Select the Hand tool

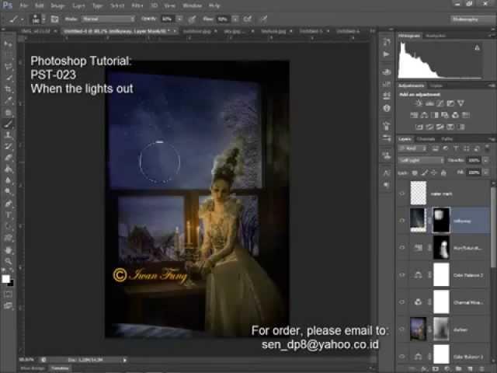(x=8, y=249)
